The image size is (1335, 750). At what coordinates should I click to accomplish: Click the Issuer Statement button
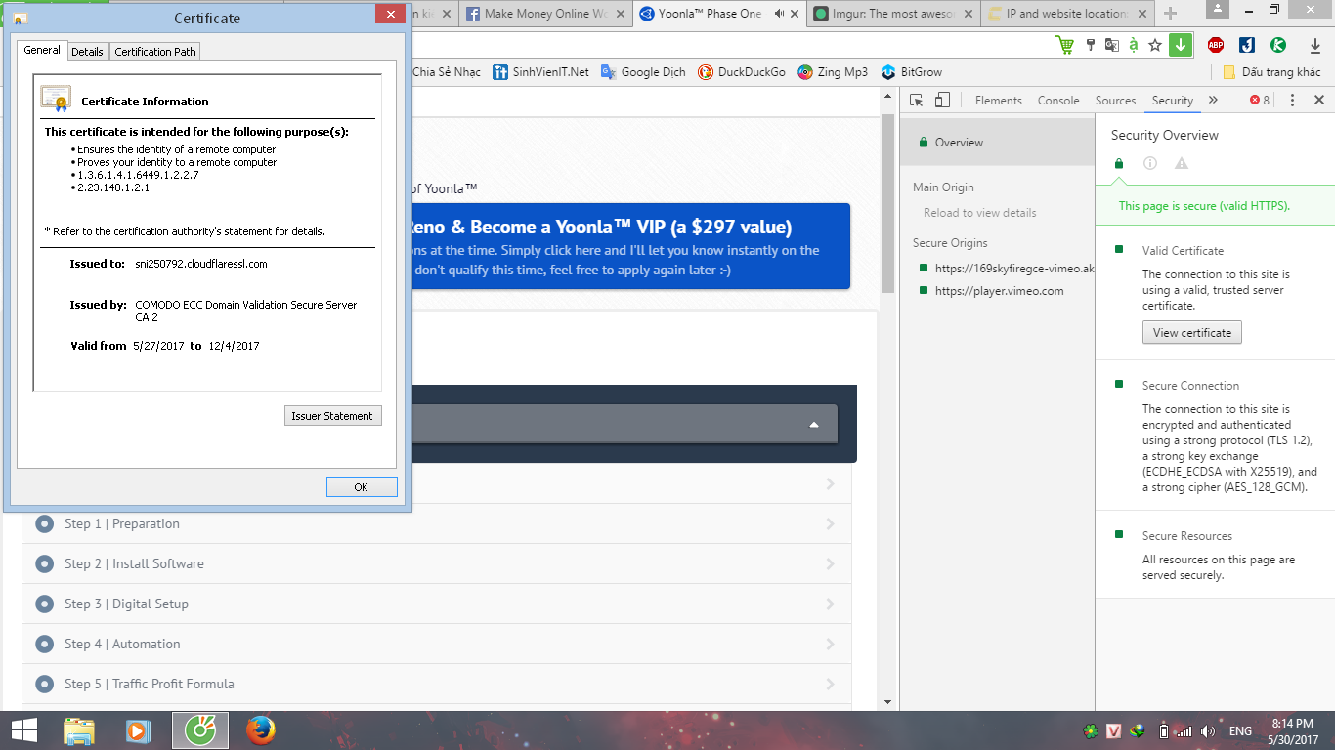click(x=332, y=416)
